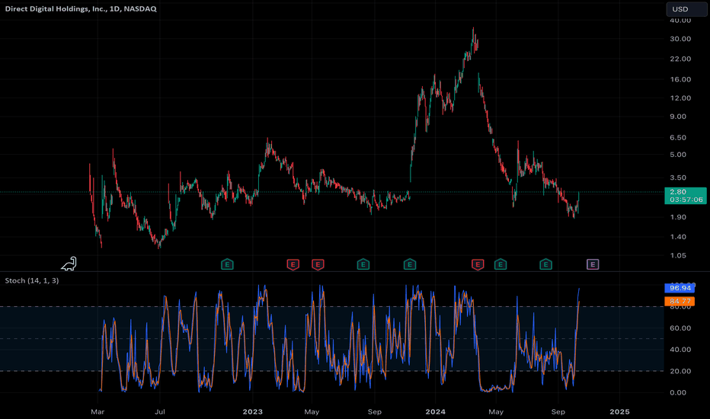Open the USD currency selector

click(x=686, y=9)
